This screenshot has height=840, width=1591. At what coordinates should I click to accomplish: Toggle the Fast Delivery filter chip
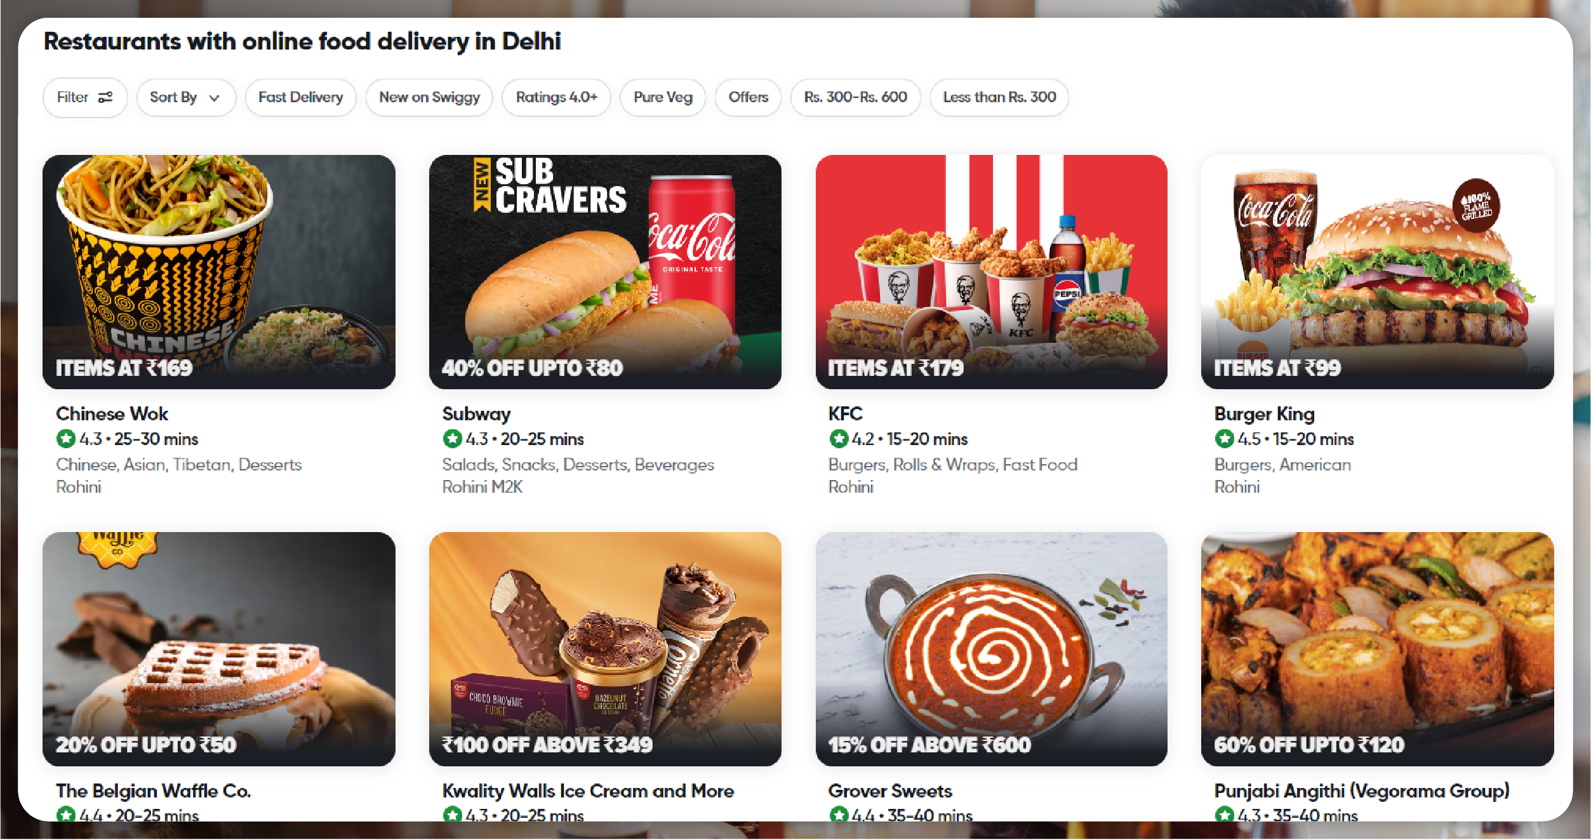coord(300,97)
